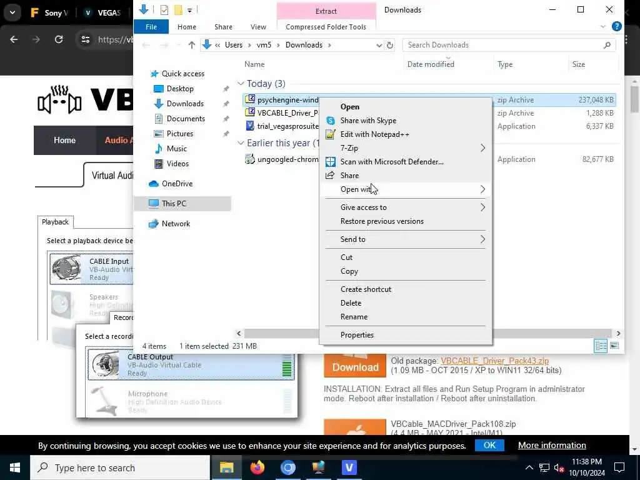Choose Open in the context menu

pos(350,107)
